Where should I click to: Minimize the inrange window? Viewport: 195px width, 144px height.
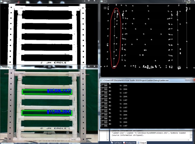(x=85, y=1)
